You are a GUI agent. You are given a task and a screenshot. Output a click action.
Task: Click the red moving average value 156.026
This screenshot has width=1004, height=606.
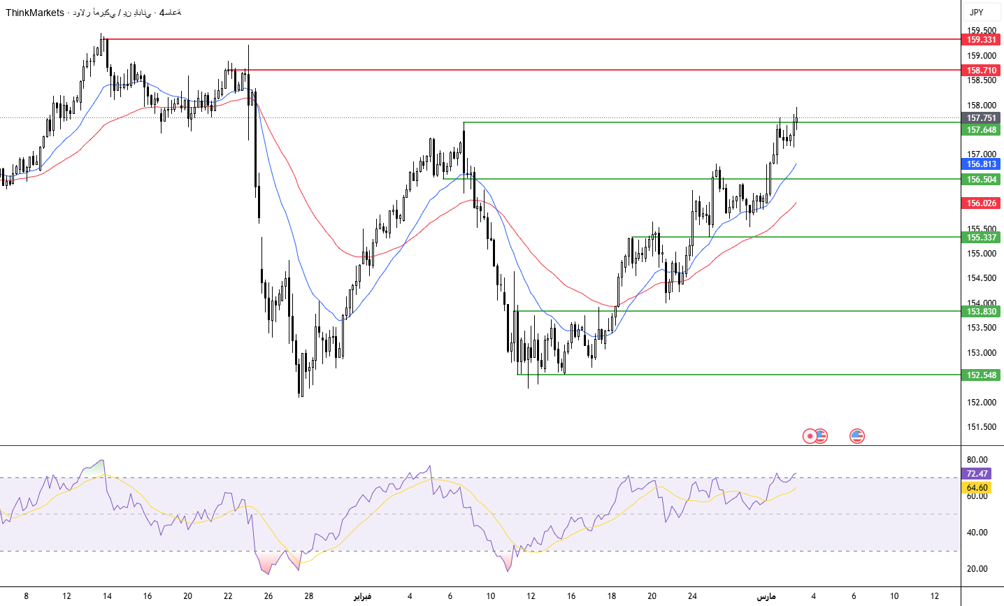tap(982, 203)
